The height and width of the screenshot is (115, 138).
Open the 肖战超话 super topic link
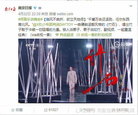point(67,35)
